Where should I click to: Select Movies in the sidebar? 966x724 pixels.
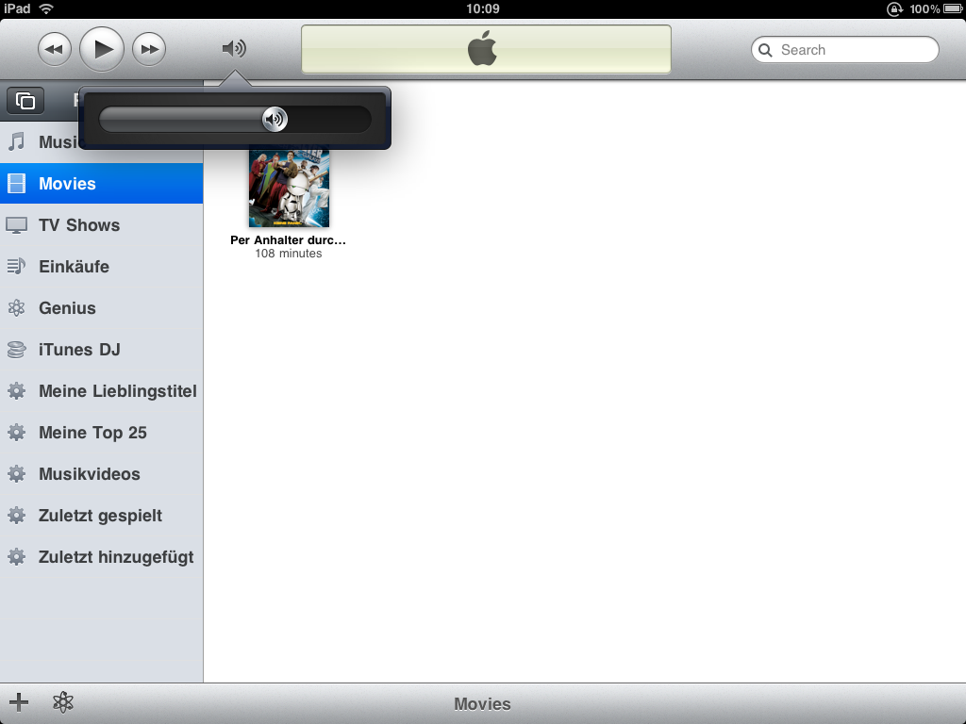click(x=101, y=184)
